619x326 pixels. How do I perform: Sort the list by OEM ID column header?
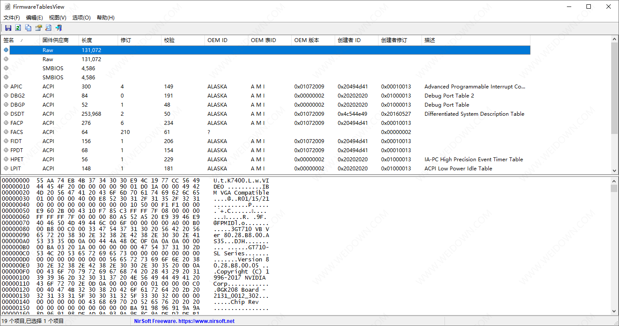click(x=217, y=40)
